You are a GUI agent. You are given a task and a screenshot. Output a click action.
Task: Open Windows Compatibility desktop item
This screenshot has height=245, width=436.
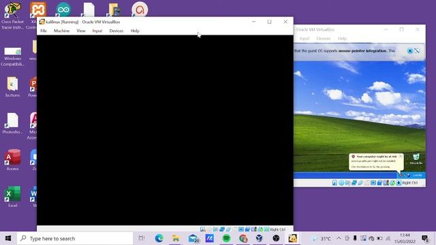pyautogui.click(x=12, y=57)
